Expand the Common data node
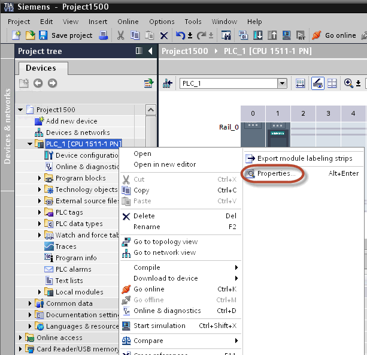This screenshot has height=355, width=367. click(x=30, y=303)
